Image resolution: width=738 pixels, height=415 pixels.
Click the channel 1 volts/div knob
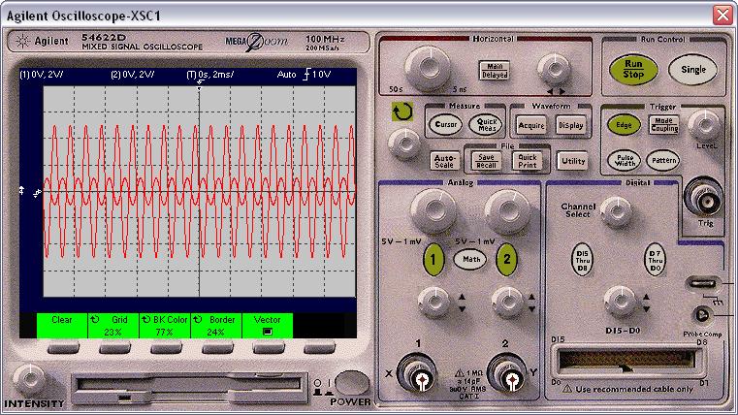coord(433,211)
